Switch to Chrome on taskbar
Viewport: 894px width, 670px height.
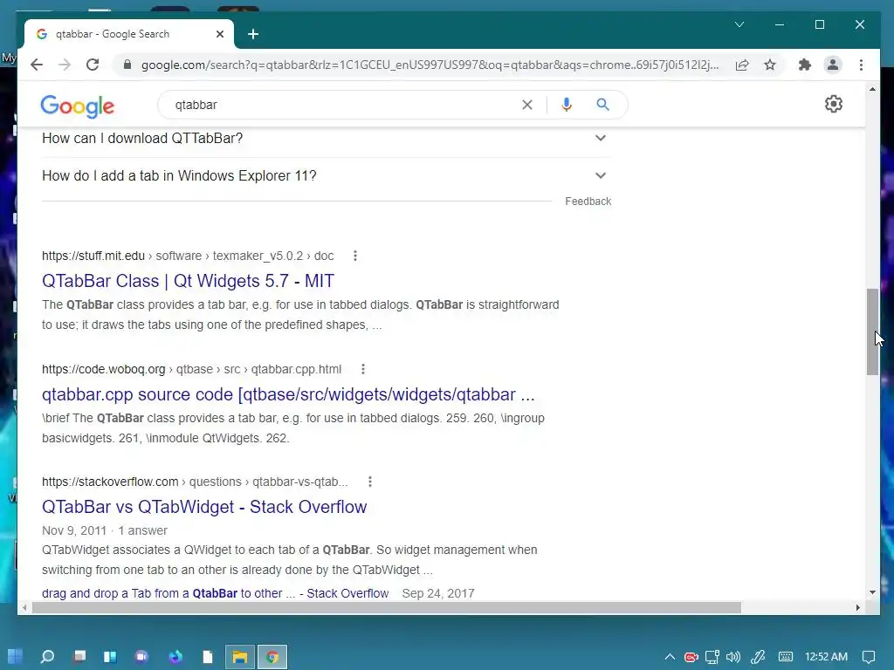pyautogui.click(x=272, y=658)
